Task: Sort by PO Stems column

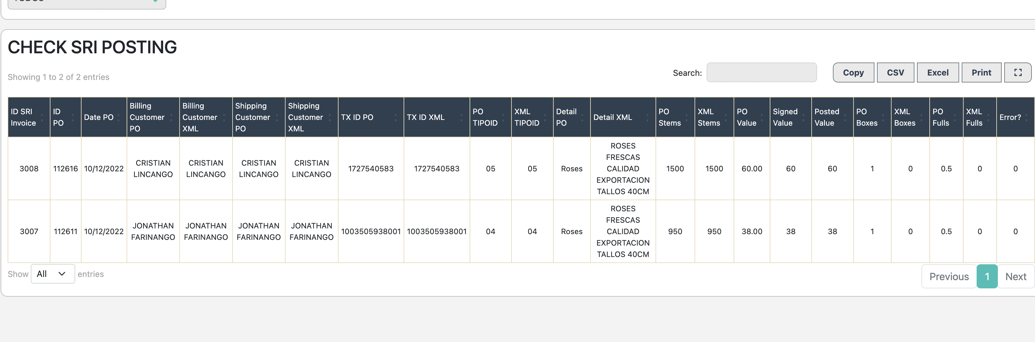Action: 675,117
